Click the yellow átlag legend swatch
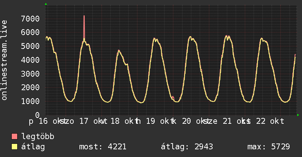Screen dimensions: 302x157 14,147
